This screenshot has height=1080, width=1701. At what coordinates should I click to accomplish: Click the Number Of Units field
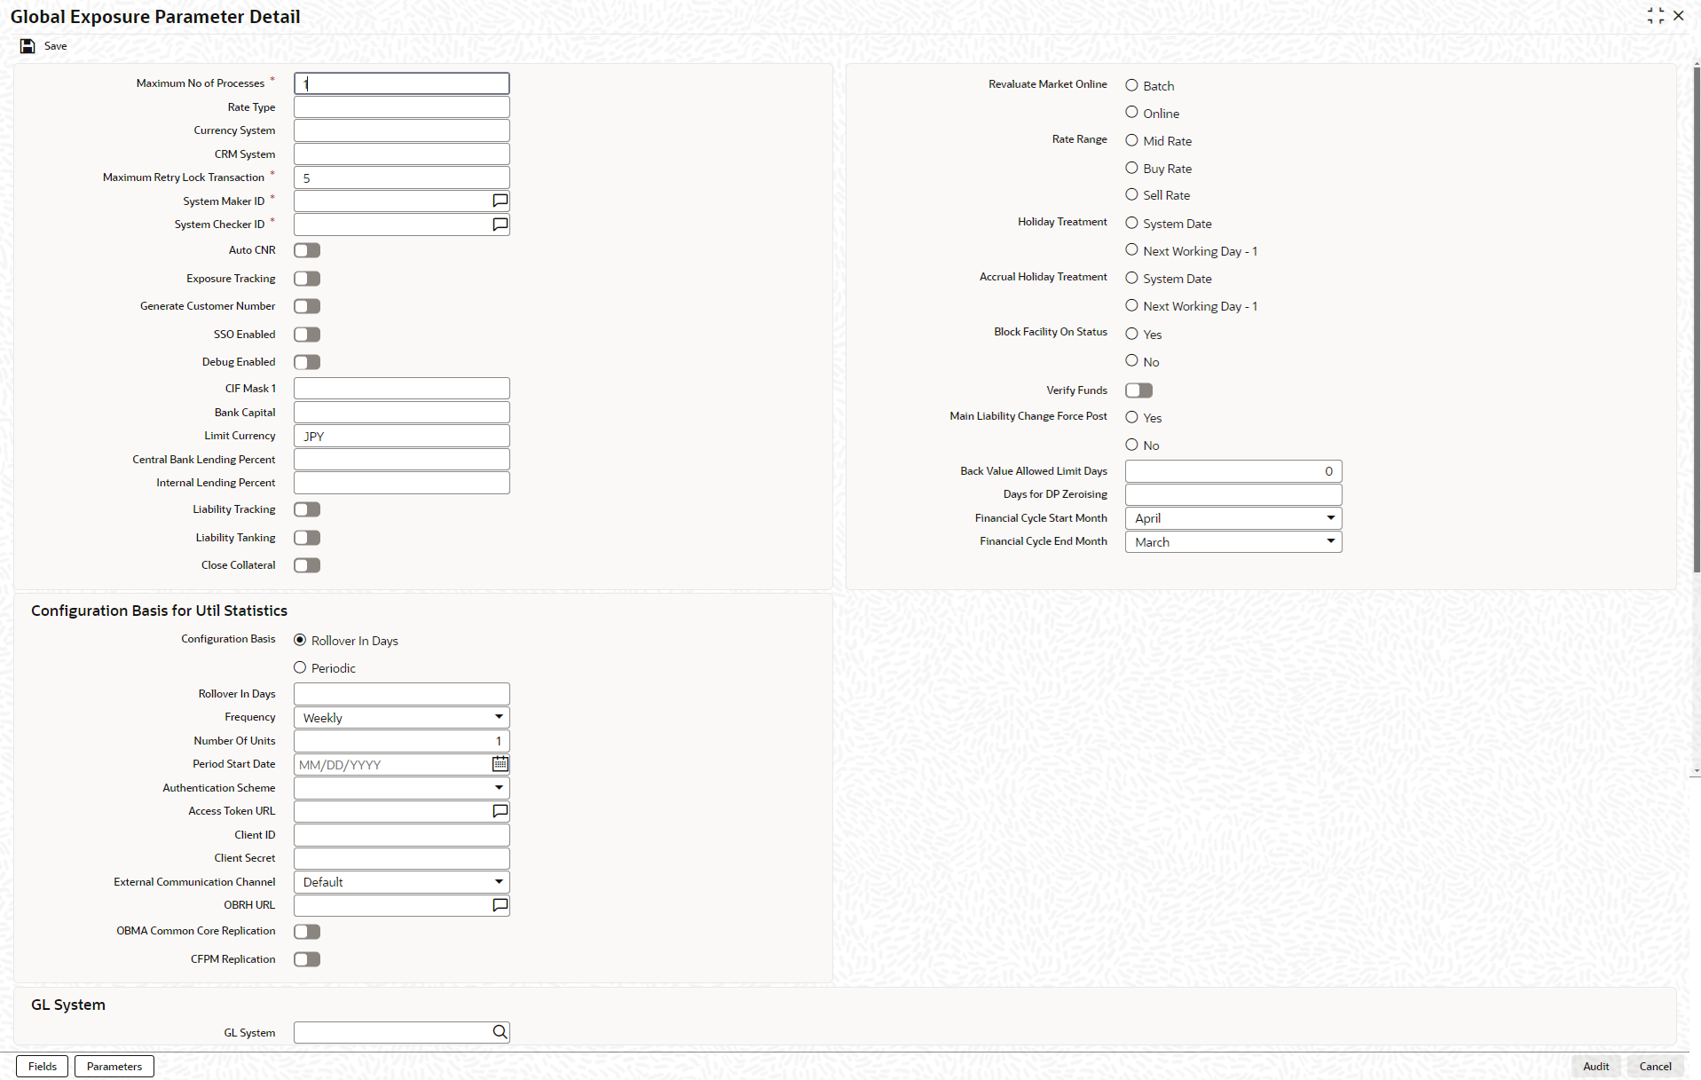[x=402, y=741]
